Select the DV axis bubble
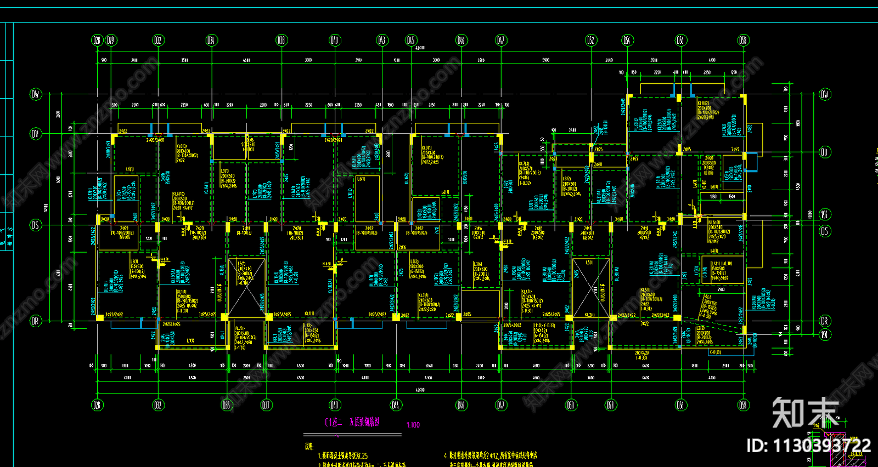Screen dimensions: 878x467 [x=35, y=134]
